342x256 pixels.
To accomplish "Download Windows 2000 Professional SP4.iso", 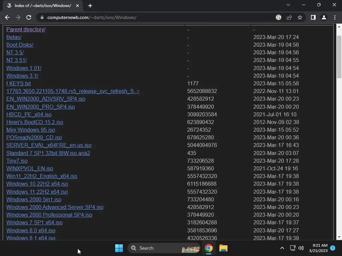I will pyautogui.click(x=49, y=215).
